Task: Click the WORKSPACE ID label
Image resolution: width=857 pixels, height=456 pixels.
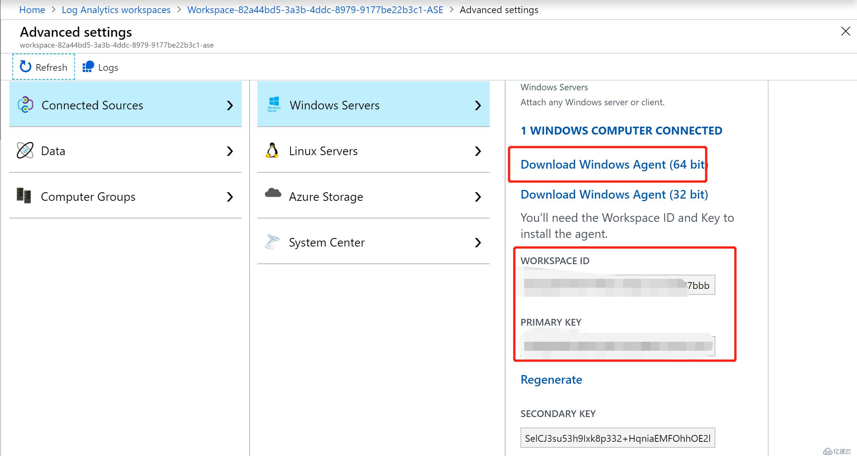Action: coord(555,261)
